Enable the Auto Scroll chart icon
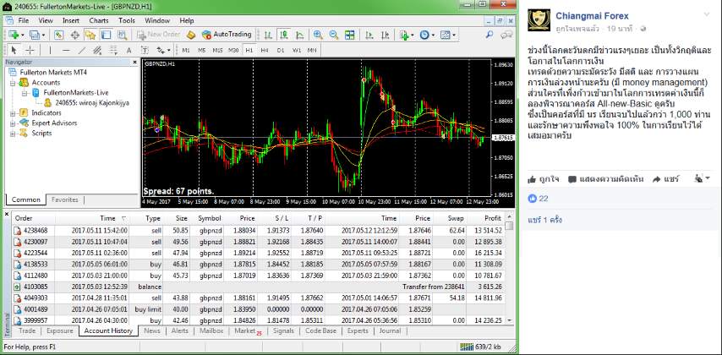Image resolution: width=722 pixels, height=355 pixels. (x=369, y=35)
